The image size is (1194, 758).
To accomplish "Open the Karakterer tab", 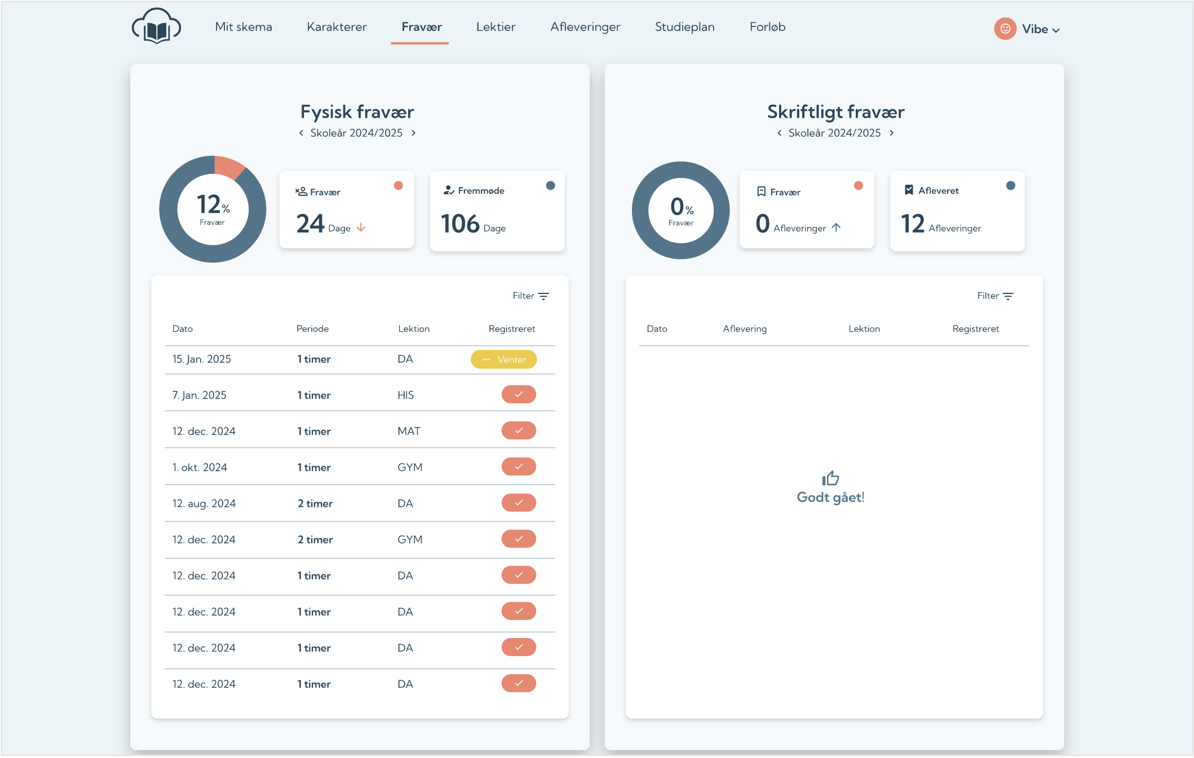I will tap(337, 27).
